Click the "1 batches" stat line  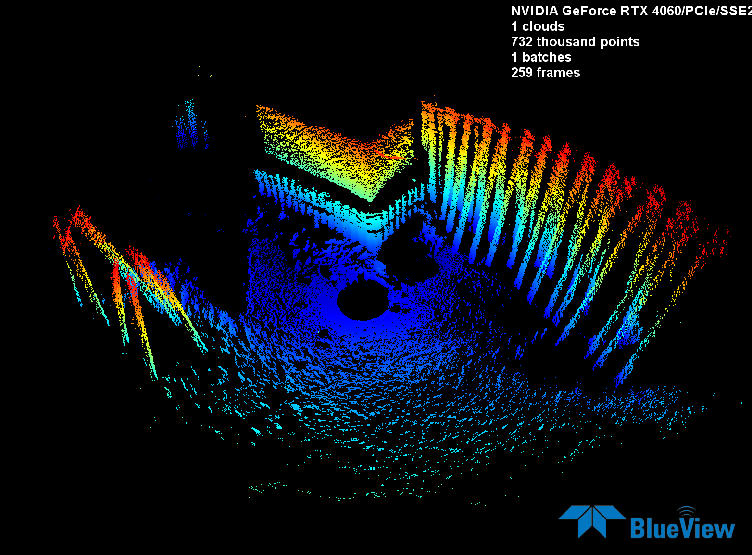point(541,57)
